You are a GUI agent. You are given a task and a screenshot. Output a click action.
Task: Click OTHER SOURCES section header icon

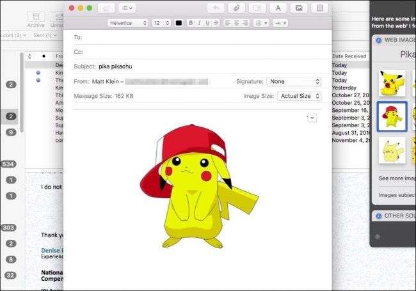[x=379, y=216]
